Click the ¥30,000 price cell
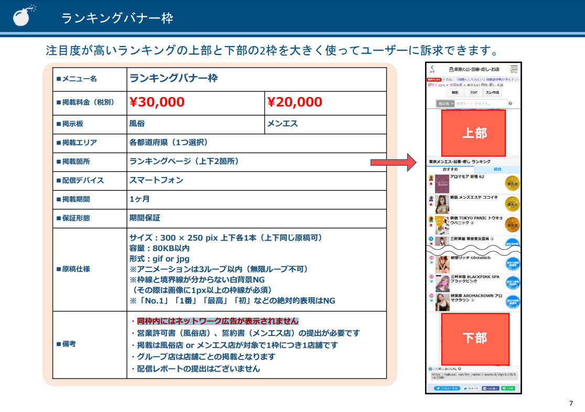This screenshot has height=412, width=585. pos(196,102)
